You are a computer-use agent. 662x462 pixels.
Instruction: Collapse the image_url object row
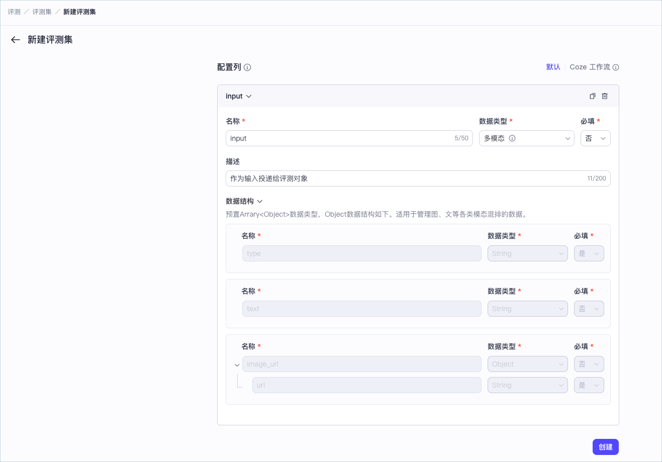coord(237,365)
